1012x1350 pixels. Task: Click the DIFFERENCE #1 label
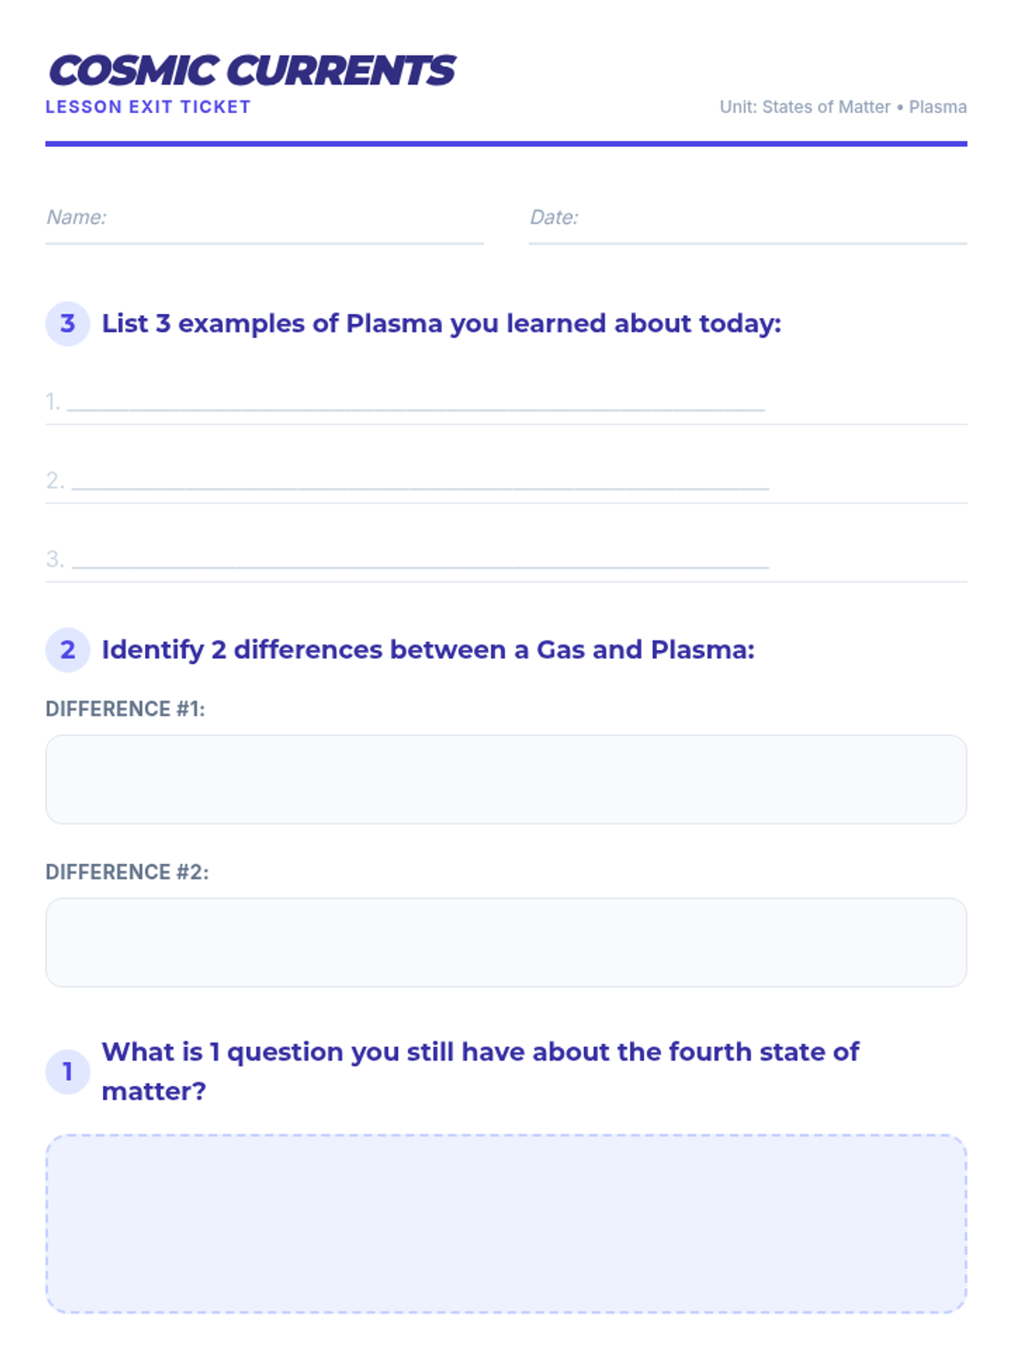pos(125,709)
